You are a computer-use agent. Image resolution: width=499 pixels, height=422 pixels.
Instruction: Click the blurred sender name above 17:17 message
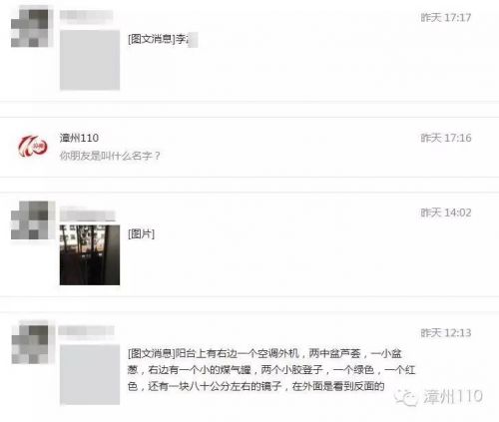click(86, 16)
